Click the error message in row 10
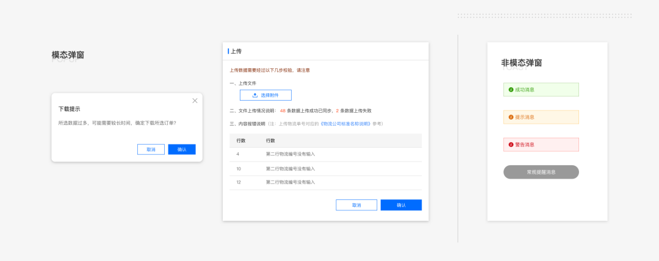The width and height of the screenshot is (659, 261). point(290,168)
